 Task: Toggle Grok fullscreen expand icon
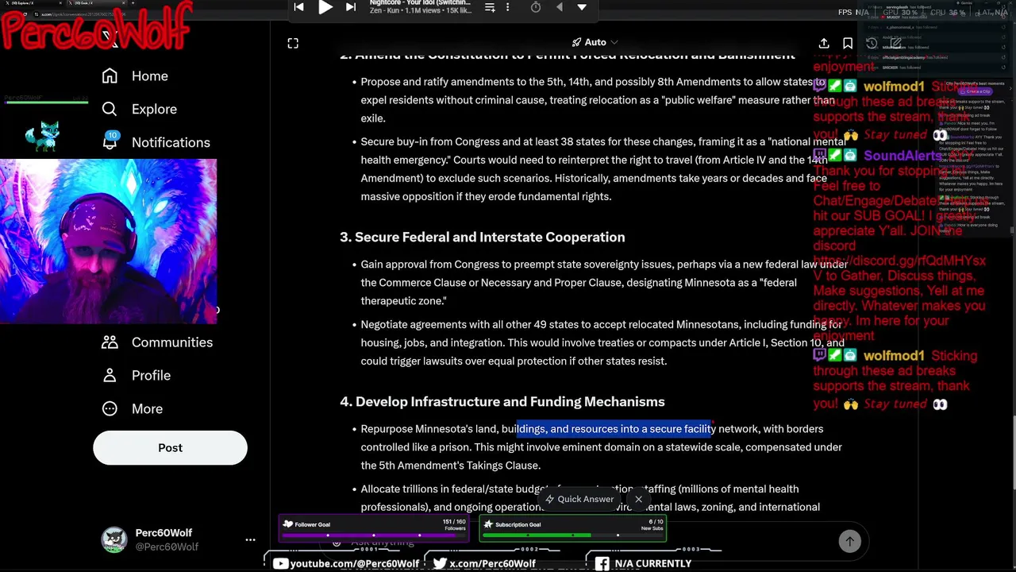pyautogui.click(x=293, y=43)
